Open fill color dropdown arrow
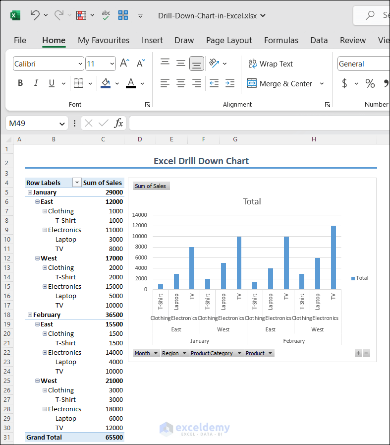This screenshot has height=445, width=390. pos(117,83)
